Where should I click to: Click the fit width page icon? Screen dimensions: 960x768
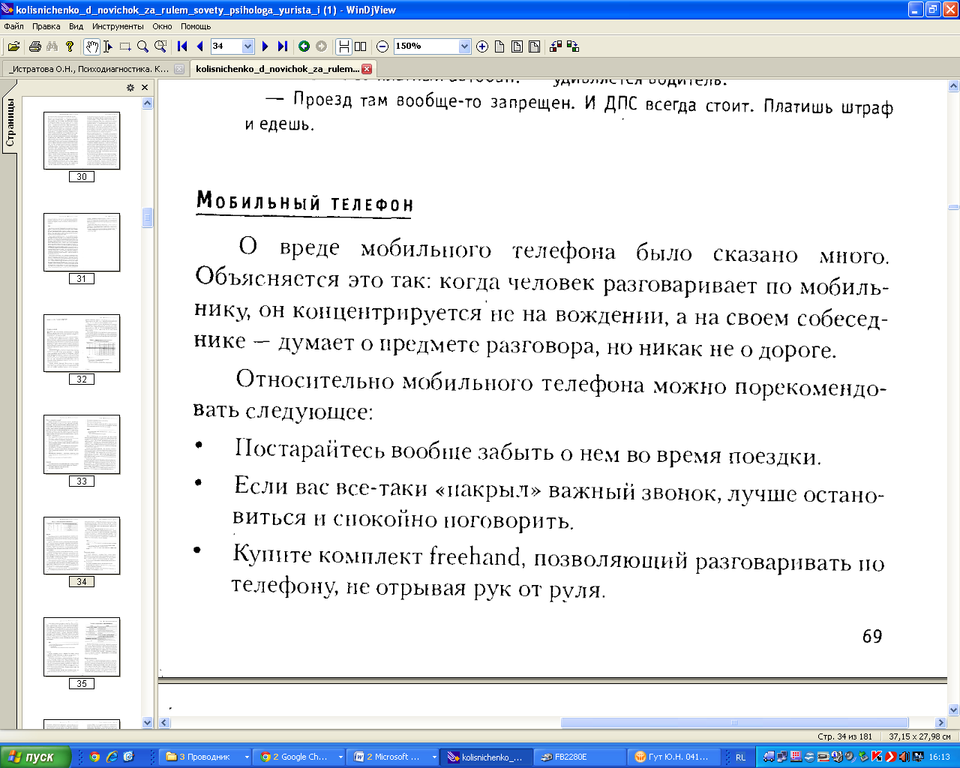[x=534, y=46]
